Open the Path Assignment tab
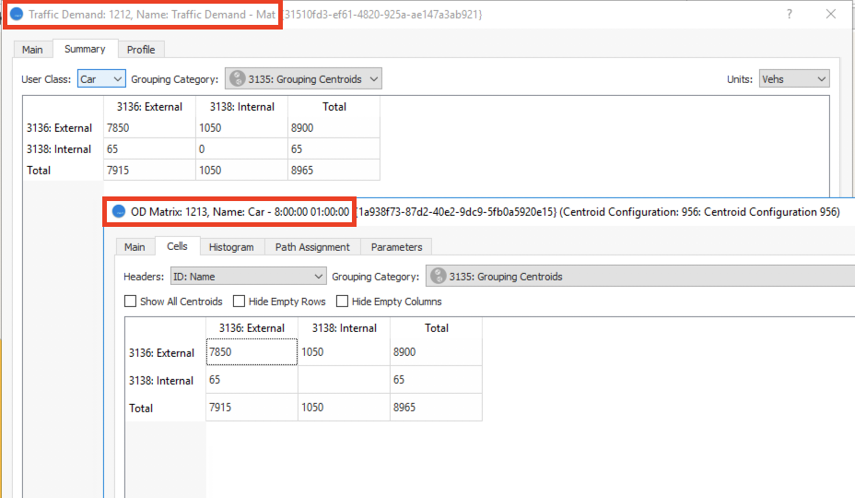 click(x=311, y=247)
